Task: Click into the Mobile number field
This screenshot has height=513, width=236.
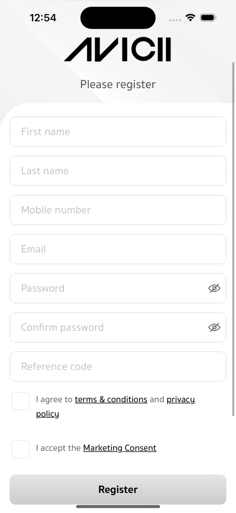Action: (x=118, y=210)
